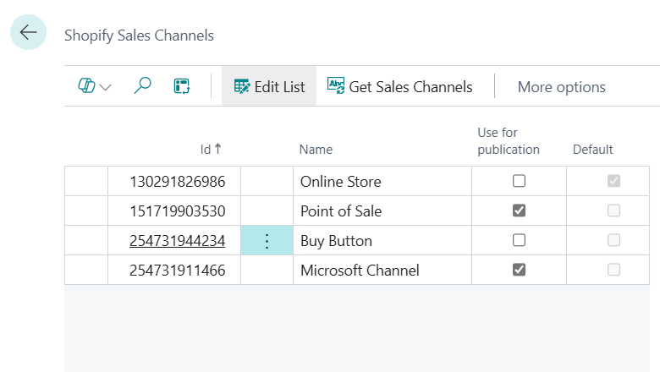Viewport: 660px width, 372px height.
Task: Click the Id link 254731944234
Action: [177, 241]
